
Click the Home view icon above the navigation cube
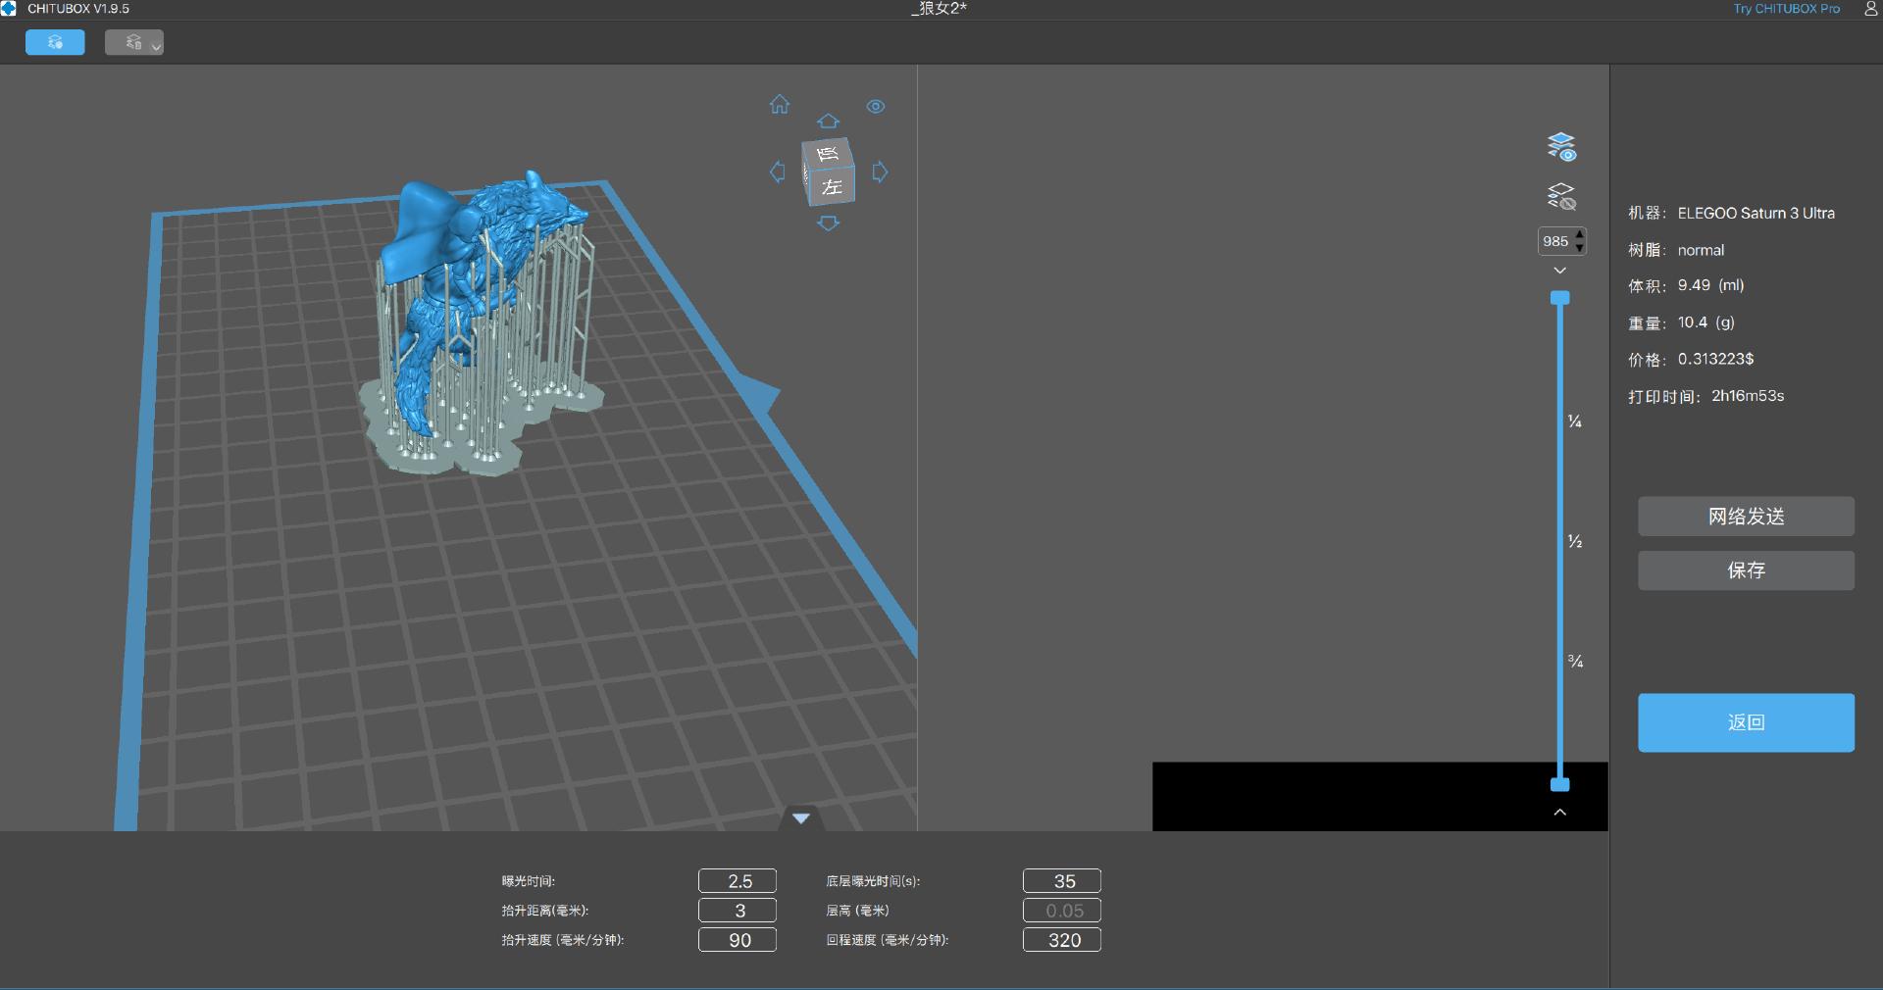coord(780,104)
